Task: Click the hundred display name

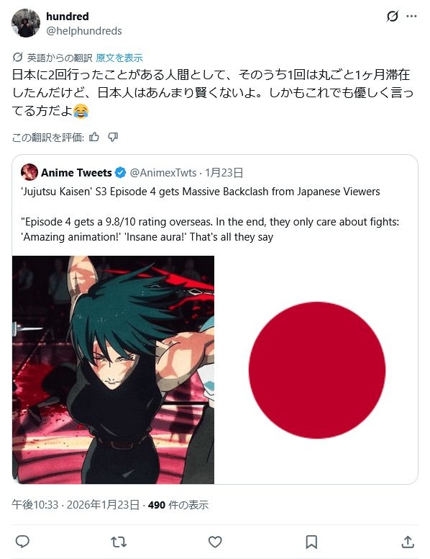Action: pos(68,17)
